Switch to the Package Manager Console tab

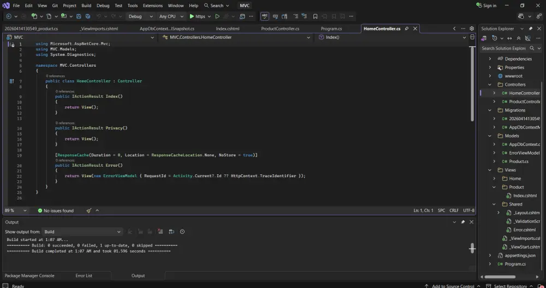(x=29, y=276)
